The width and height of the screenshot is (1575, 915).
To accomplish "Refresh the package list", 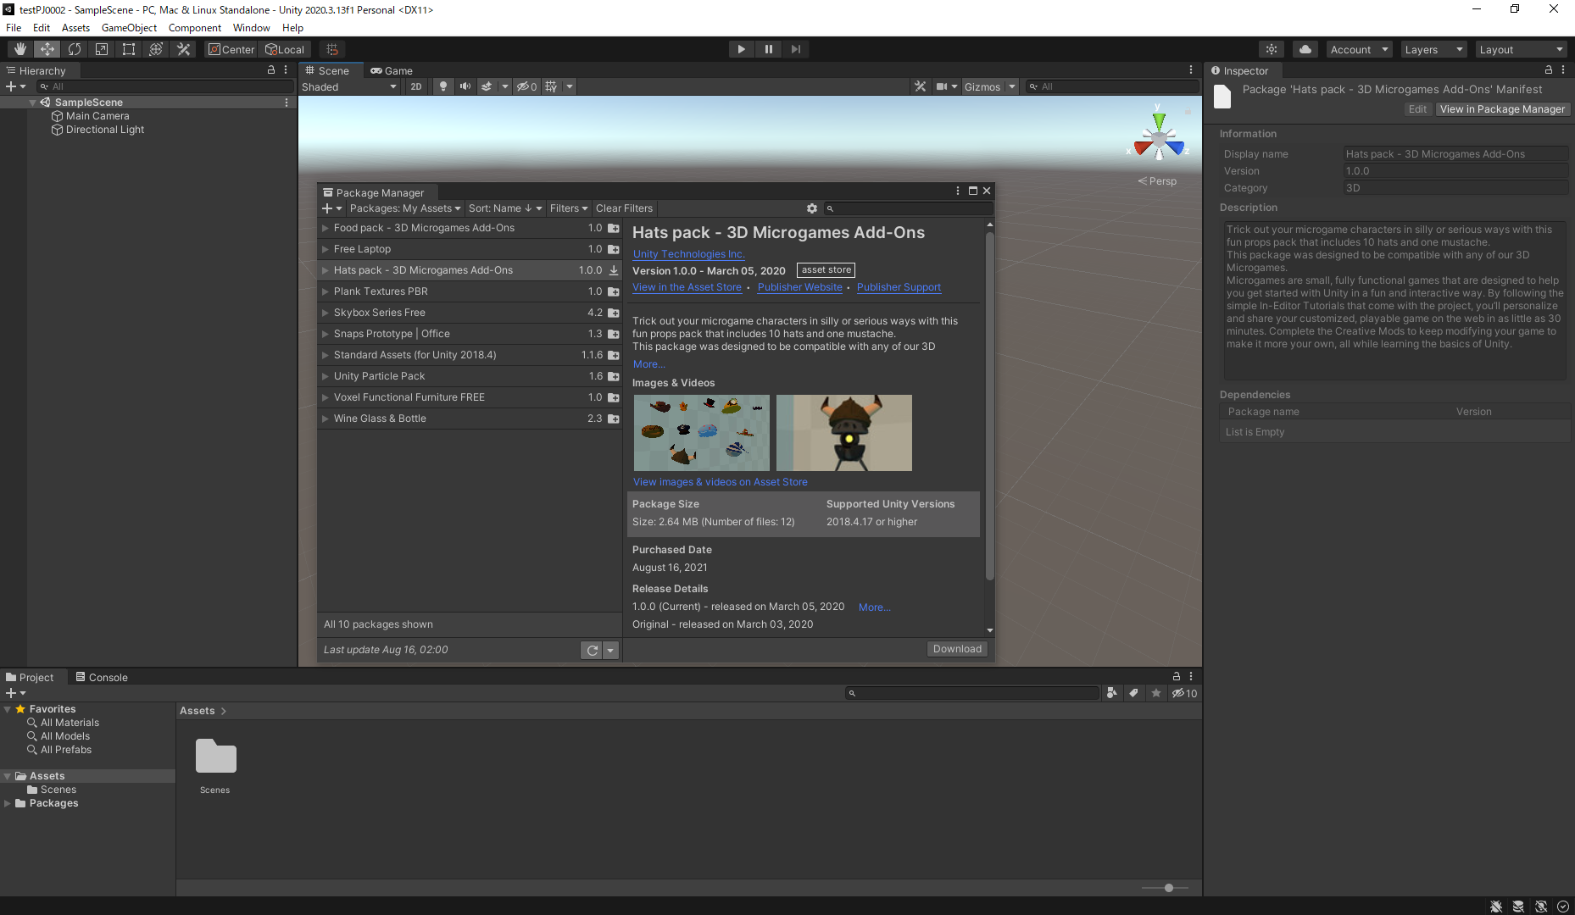I will pyautogui.click(x=592, y=650).
